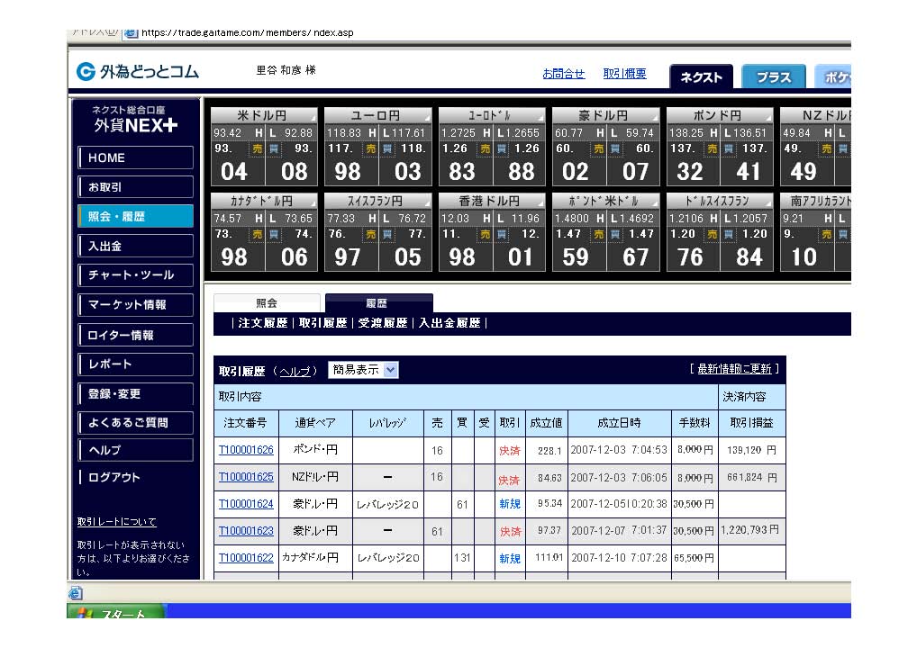Viewport: 917px width, 648px height.
Task: Click the 買 buy icon on 香港ドル円 panel
Action: 501,234
